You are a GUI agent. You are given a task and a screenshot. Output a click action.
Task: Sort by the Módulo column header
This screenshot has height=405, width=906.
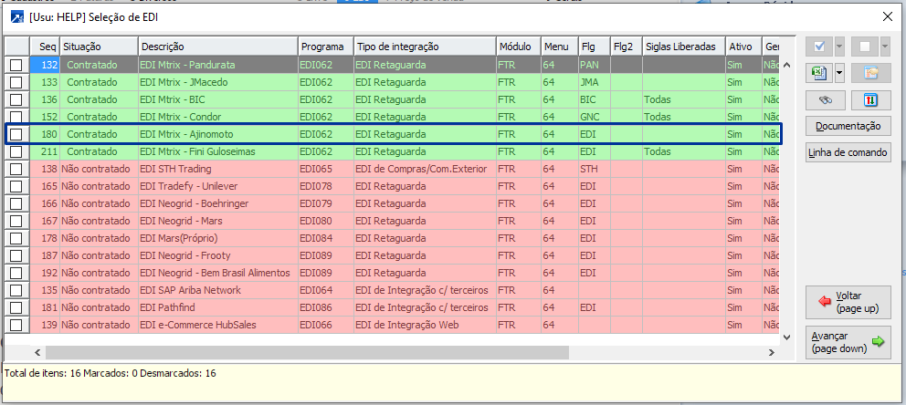tap(518, 47)
